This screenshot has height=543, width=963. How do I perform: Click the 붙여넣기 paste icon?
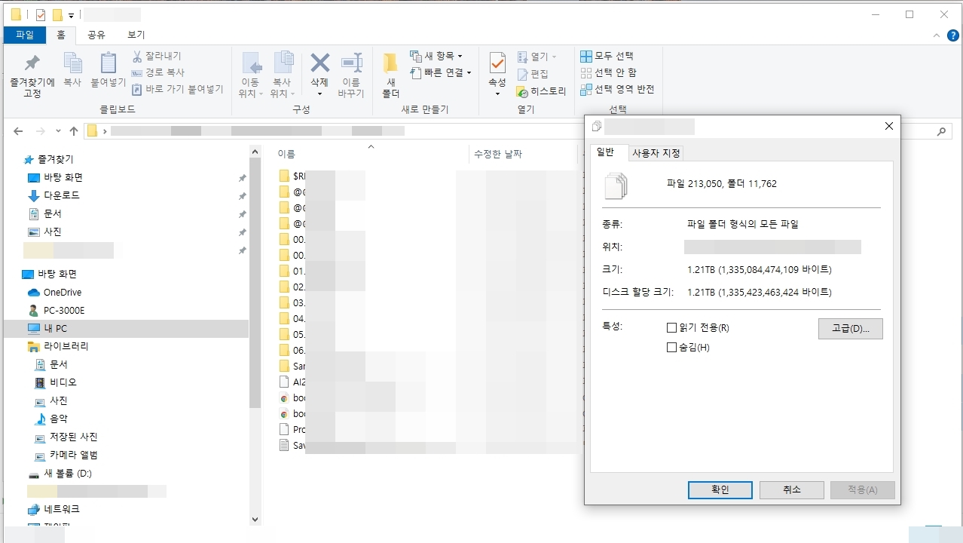[x=109, y=63]
